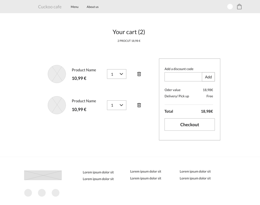Go to About us page
Screen dimensions: 260x205
(x=92, y=7)
